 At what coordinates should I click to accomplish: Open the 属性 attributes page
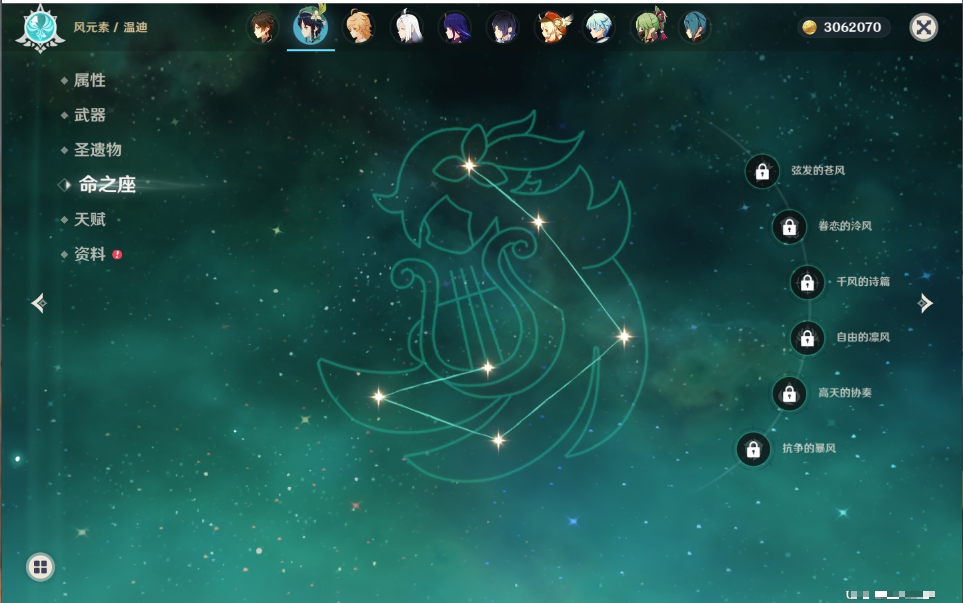[89, 81]
